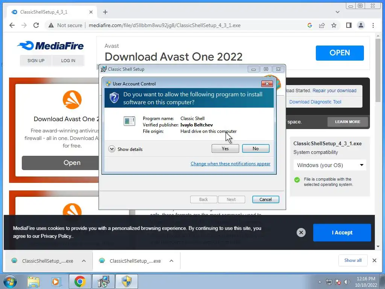The height and width of the screenshot is (289, 385).
Task: Click the Google icon in address bar
Action: click(310, 25)
